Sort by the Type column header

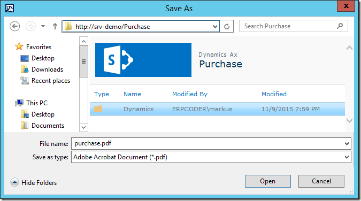102,94
